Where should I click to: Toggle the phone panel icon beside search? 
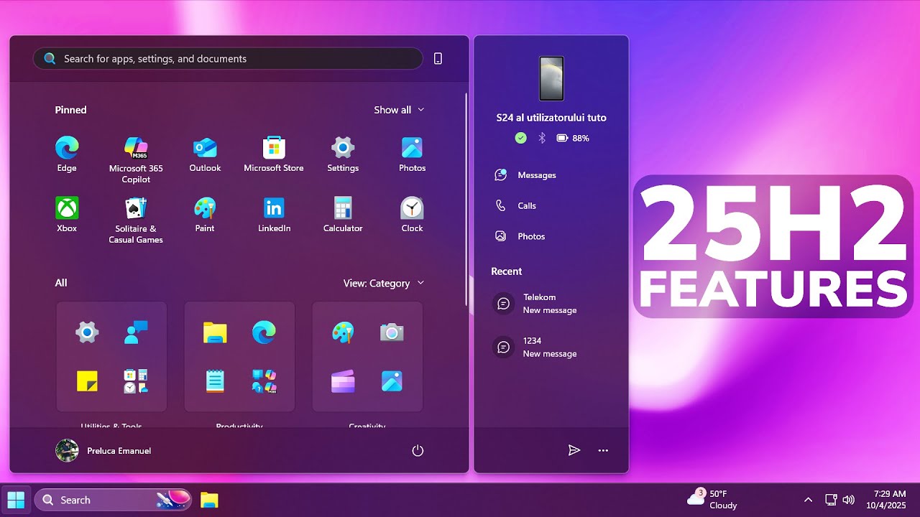pos(438,59)
